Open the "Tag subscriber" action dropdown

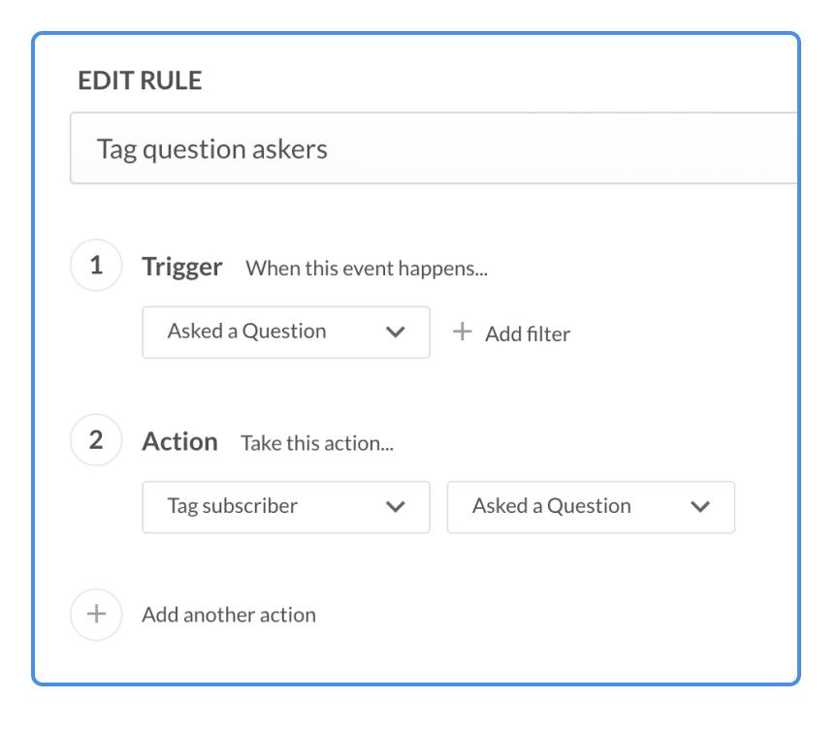[x=285, y=506]
